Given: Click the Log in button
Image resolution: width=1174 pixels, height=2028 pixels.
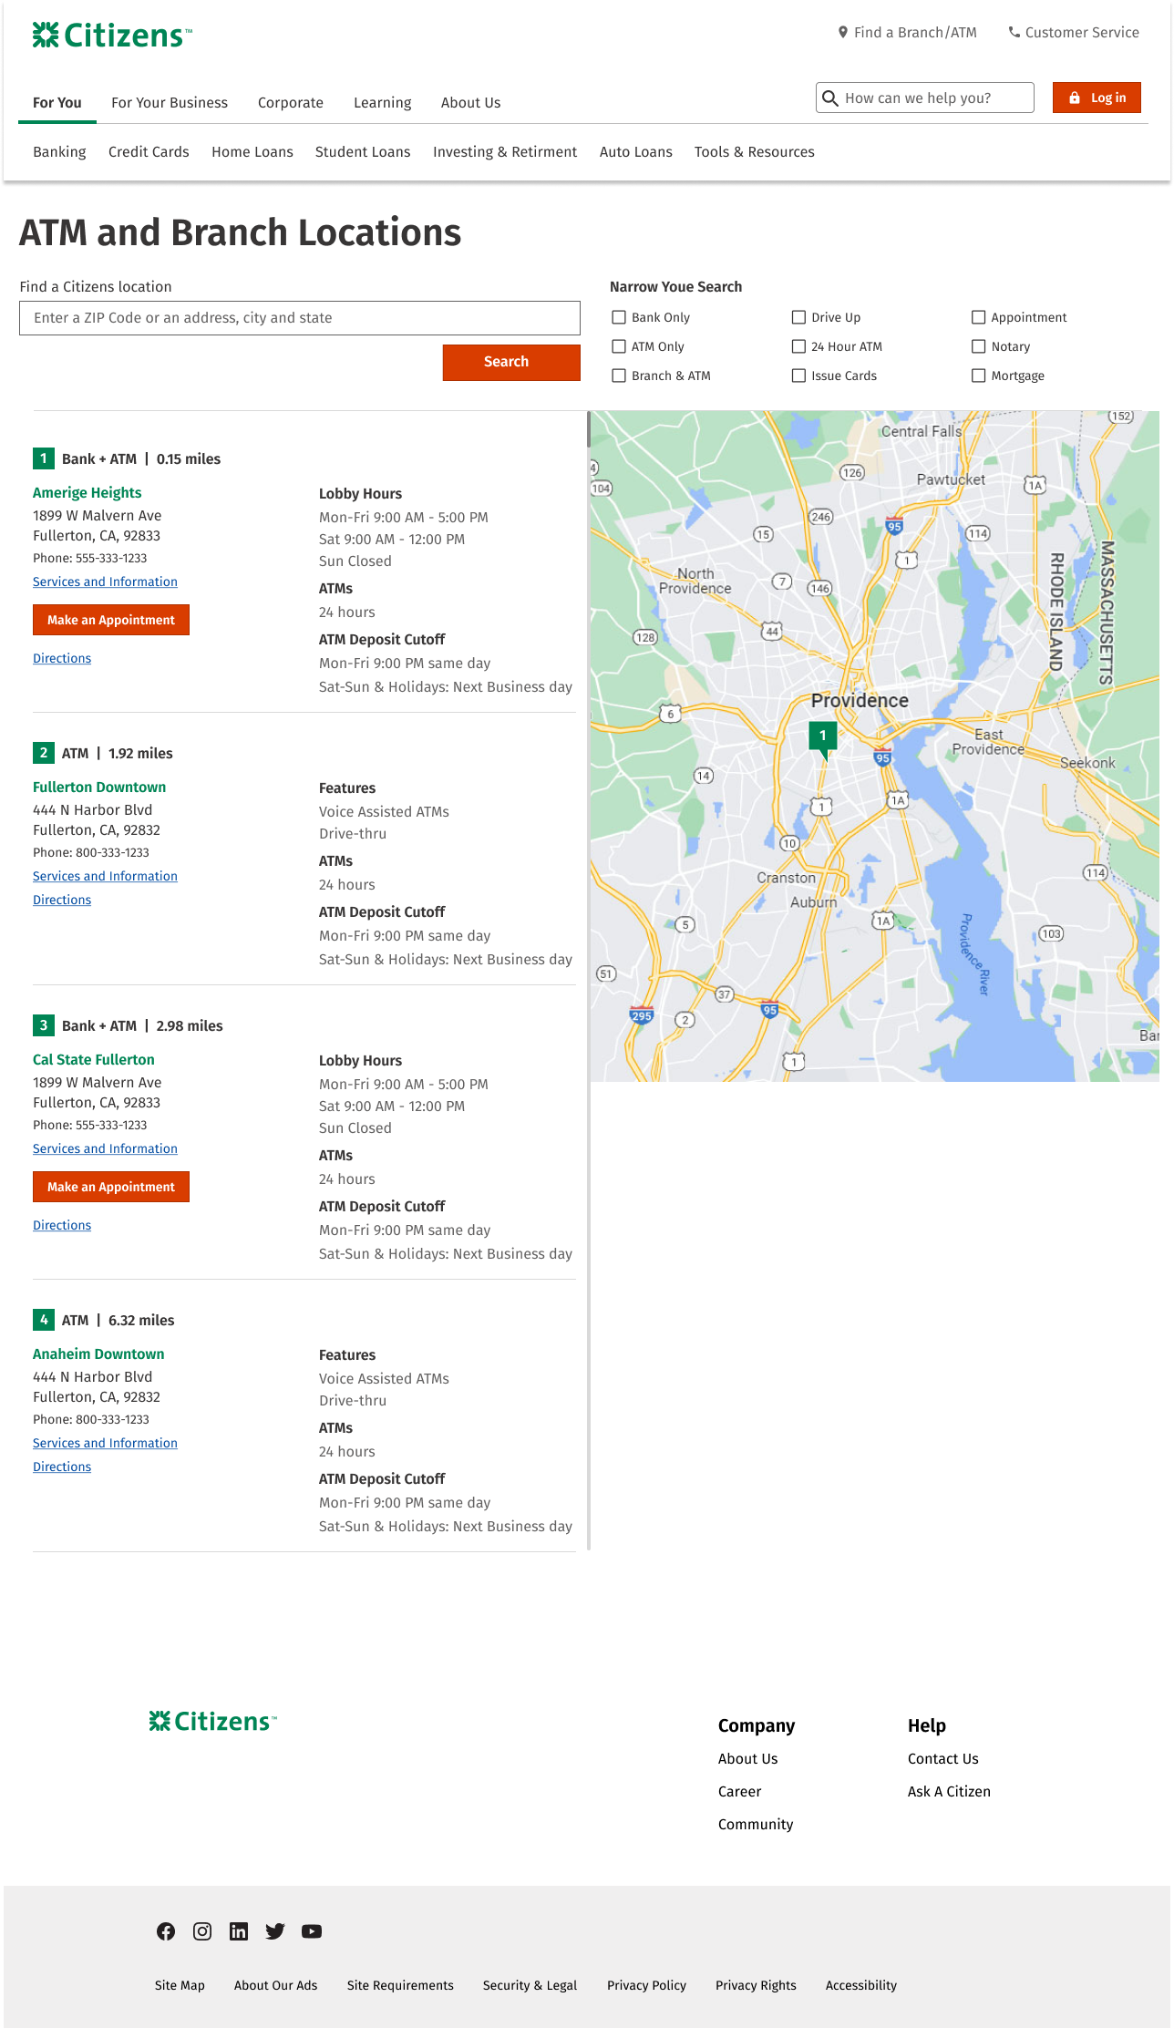Looking at the screenshot, I should click(1097, 98).
